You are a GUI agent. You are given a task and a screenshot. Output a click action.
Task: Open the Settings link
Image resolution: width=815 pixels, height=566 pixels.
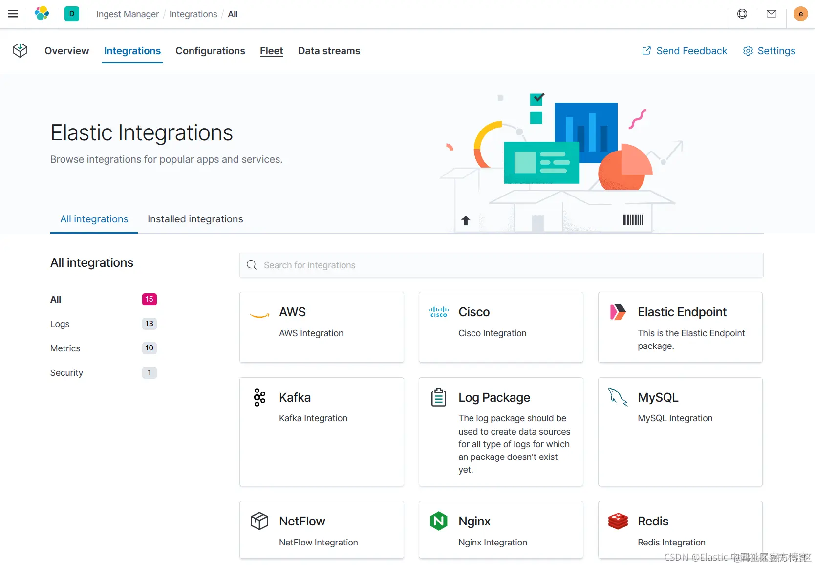coord(776,51)
